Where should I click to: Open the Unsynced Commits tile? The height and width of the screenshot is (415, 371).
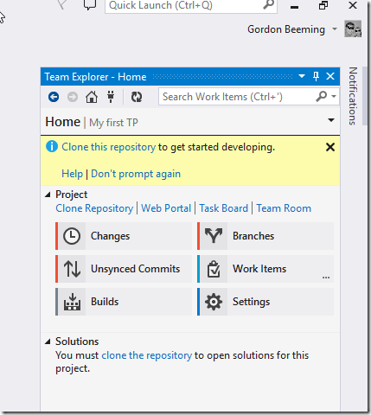pos(124,269)
